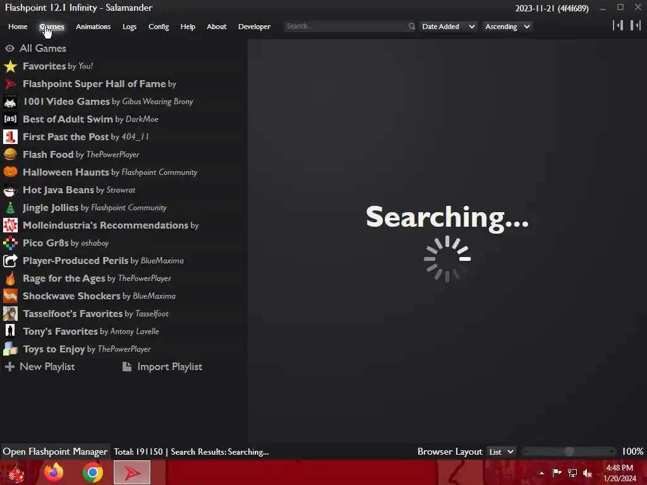Click "Shockwave Shockers" playlist title
This screenshot has height=485, width=647.
tap(71, 296)
